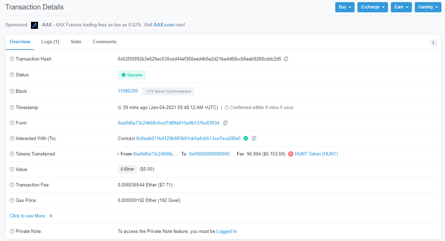
Task: Click the AAX sponsor logo icon
Action: [34, 25]
